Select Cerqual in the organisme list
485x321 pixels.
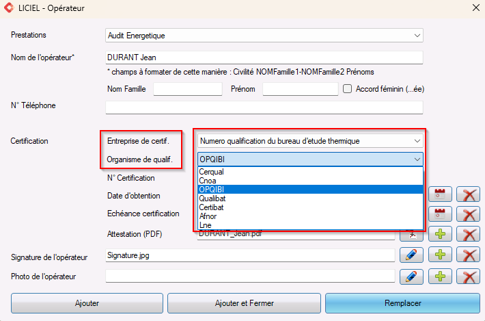point(310,172)
